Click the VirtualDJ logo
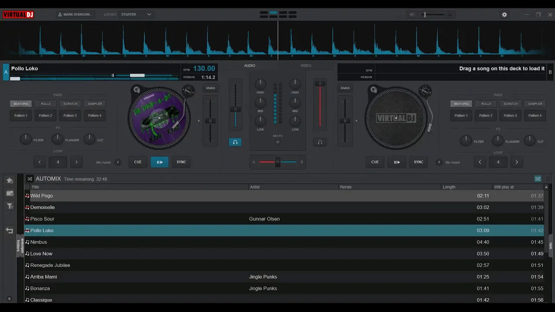555x312 pixels. [x=18, y=14]
